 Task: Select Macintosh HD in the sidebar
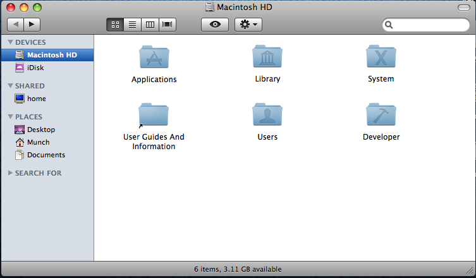47,55
